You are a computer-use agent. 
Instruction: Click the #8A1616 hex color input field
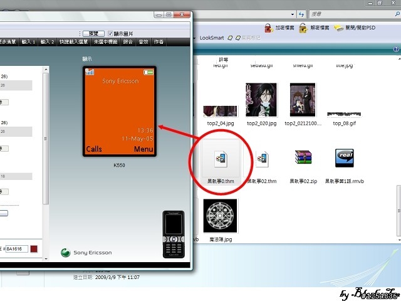point(17,249)
